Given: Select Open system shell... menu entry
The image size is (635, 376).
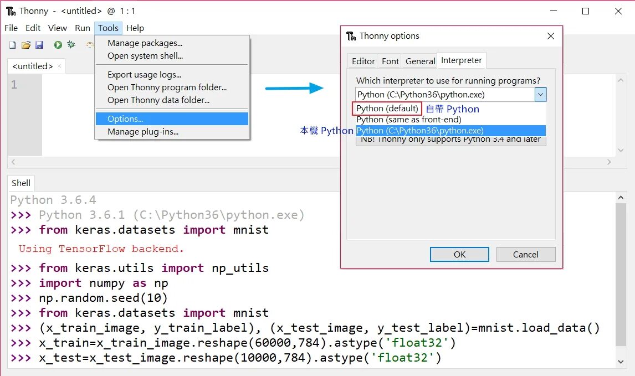Looking at the screenshot, I should pos(172,56).
